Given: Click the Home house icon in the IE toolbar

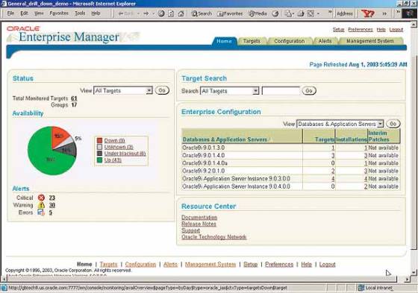Looking at the screenshot, I should pos(181,13).
